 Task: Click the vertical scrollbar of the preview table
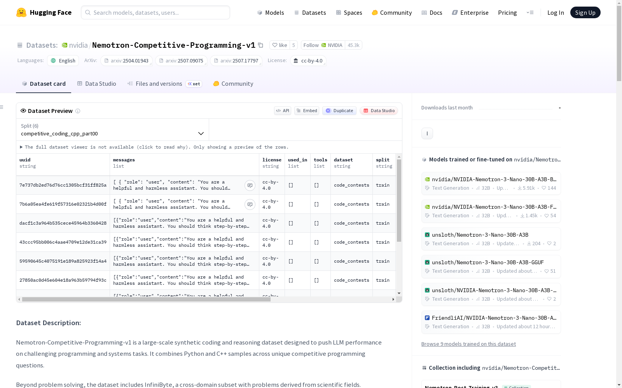click(x=399, y=201)
